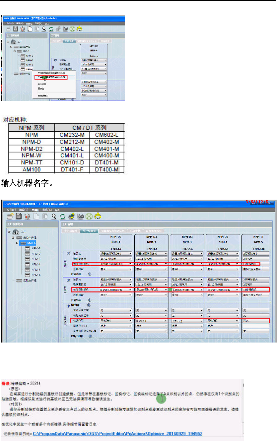The image size is (277, 441).
Task: Switch to the 生产线属性 tab
Action: coord(70,231)
